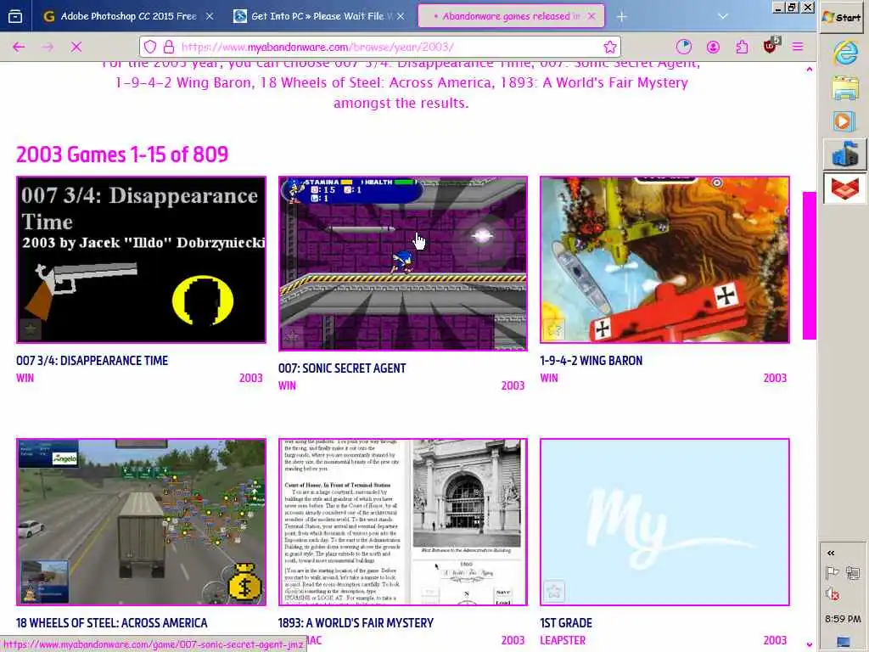Screen dimensions: 869x652
Task: Click LEAPSTER platform under 1st Grade
Action: (563, 640)
